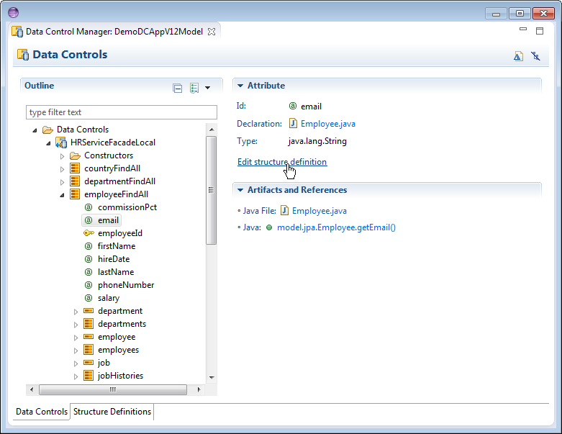Click the first toolbar icon beside Data Controls header
The image size is (562, 434).
point(518,56)
